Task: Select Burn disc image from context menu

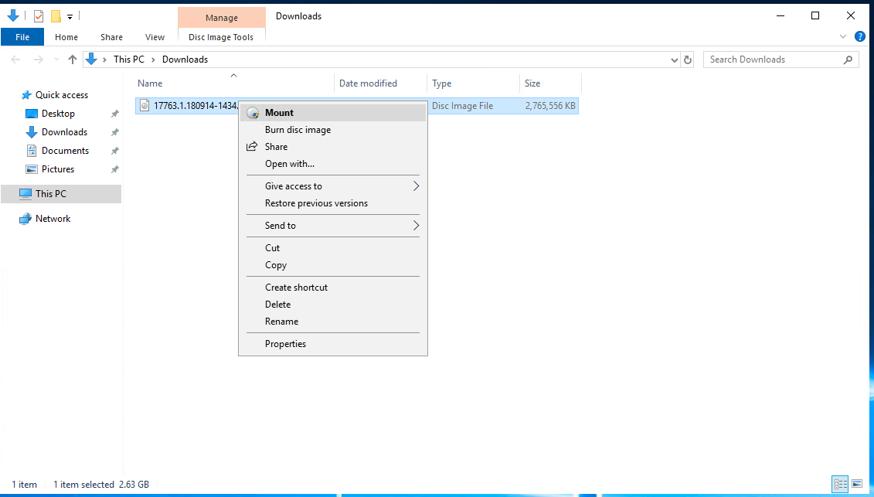Action: [x=298, y=130]
